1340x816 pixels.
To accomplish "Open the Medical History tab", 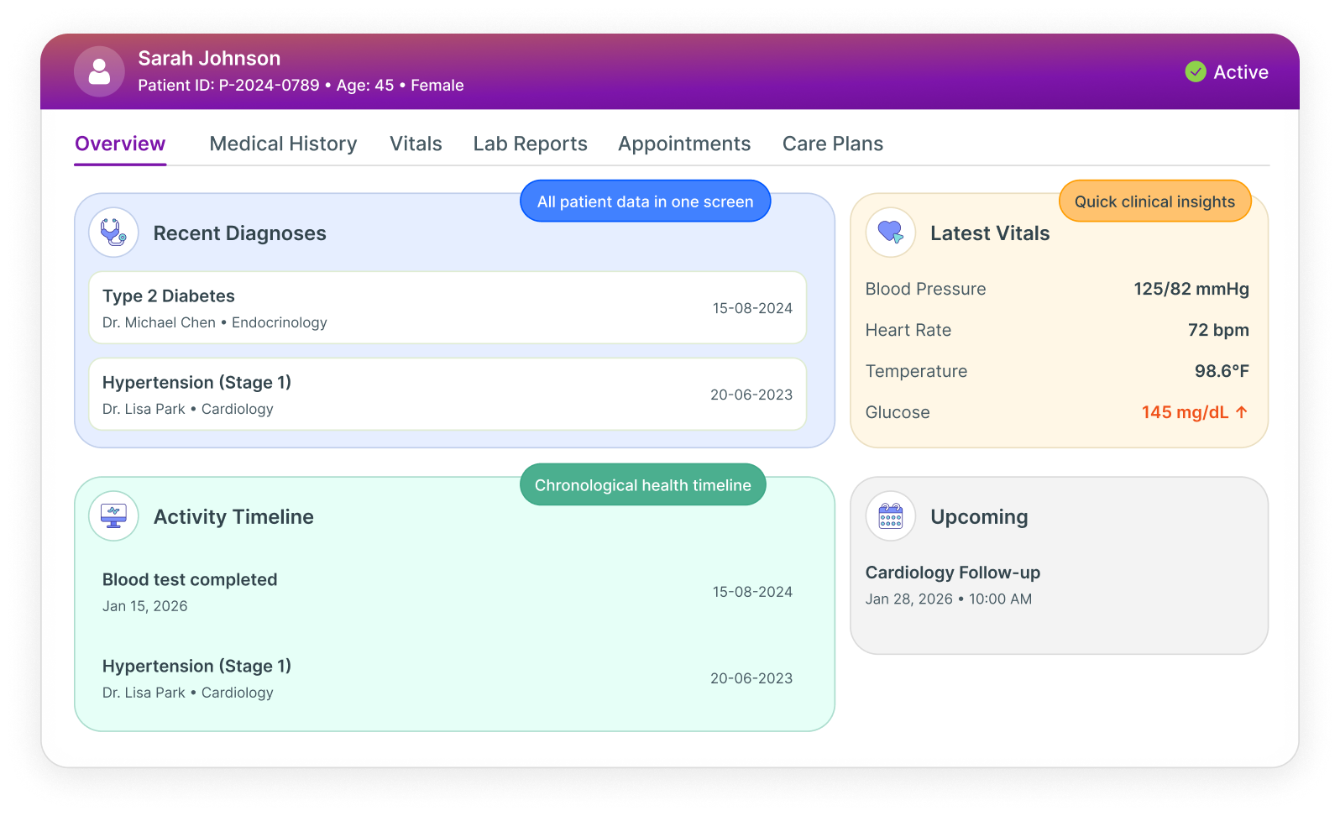I will [283, 144].
